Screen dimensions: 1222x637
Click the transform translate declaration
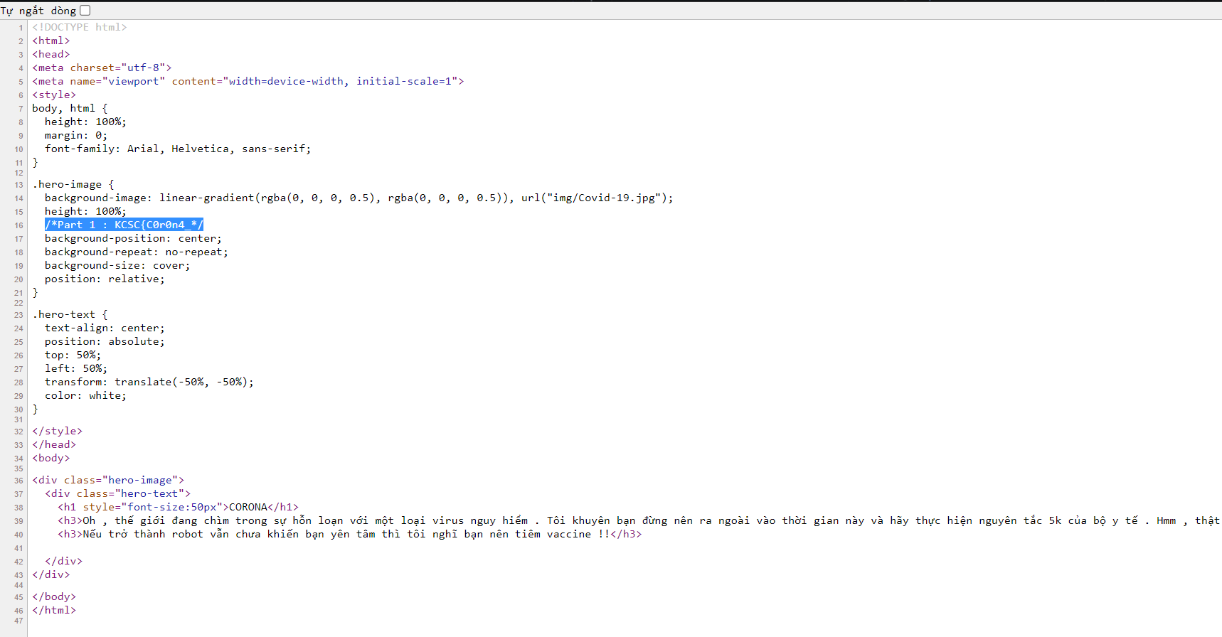coord(149,382)
